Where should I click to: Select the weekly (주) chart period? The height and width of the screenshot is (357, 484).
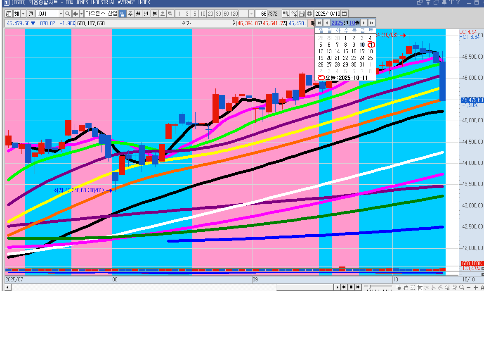pyautogui.click(x=130, y=14)
